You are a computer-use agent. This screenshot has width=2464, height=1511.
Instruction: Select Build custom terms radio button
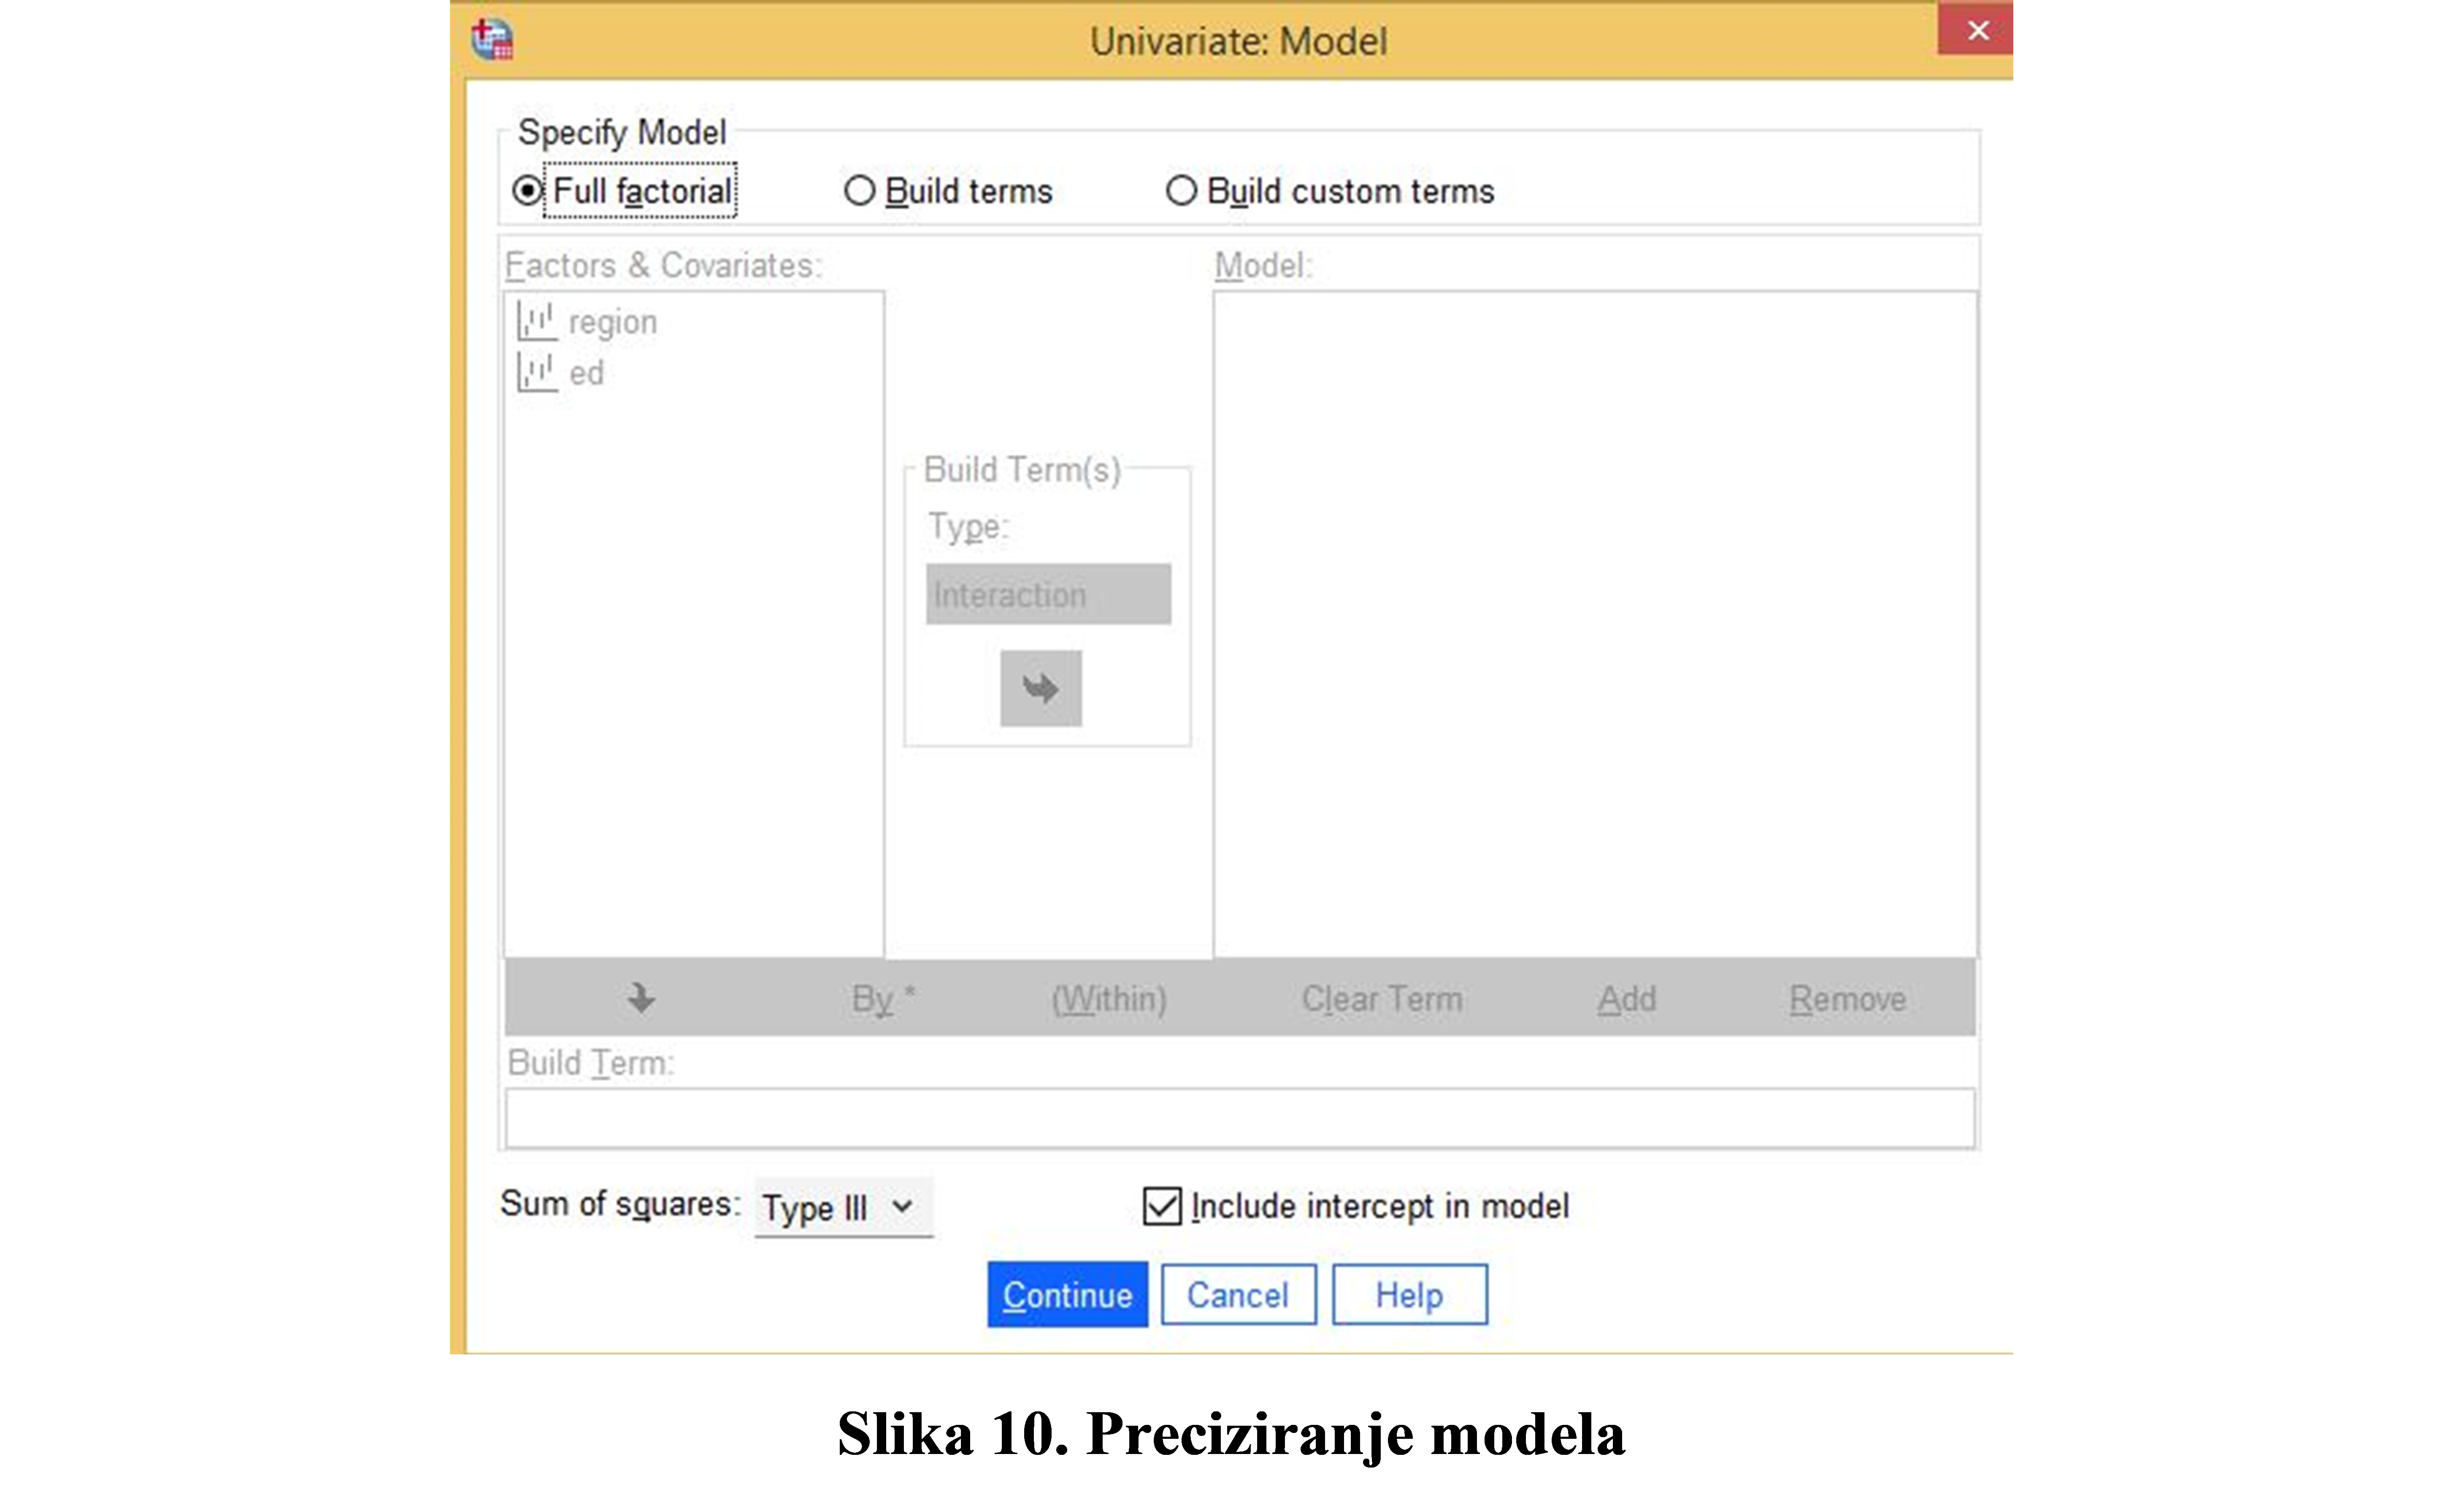(x=1181, y=190)
